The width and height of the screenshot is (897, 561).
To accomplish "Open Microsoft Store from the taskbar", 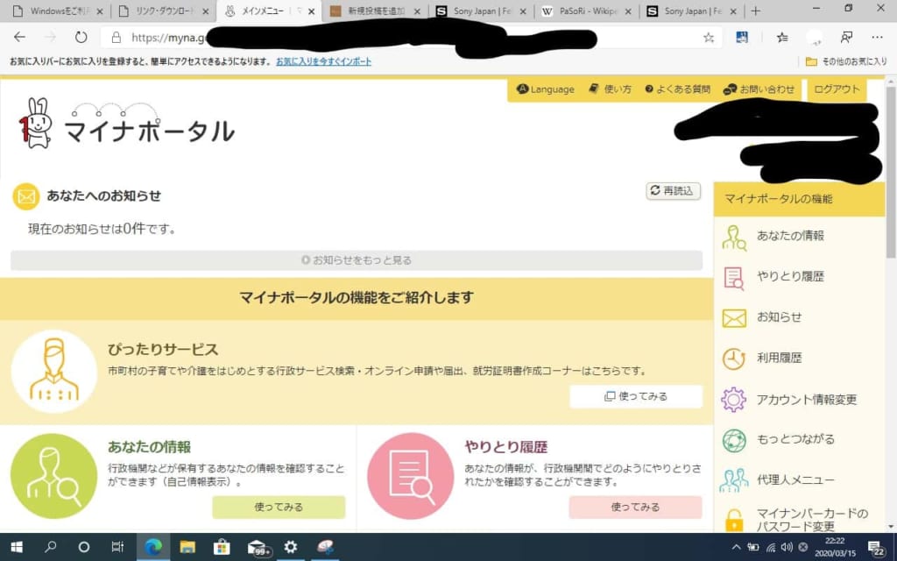I will pos(222,547).
